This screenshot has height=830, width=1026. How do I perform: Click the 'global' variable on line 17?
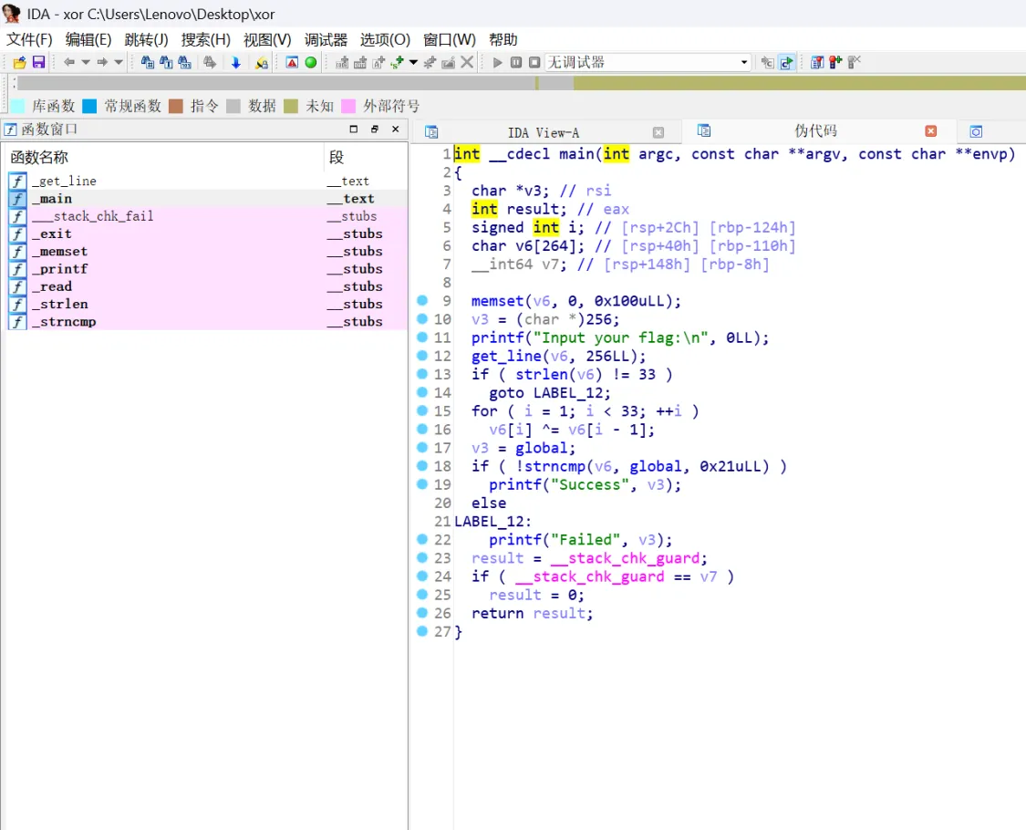tap(543, 448)
